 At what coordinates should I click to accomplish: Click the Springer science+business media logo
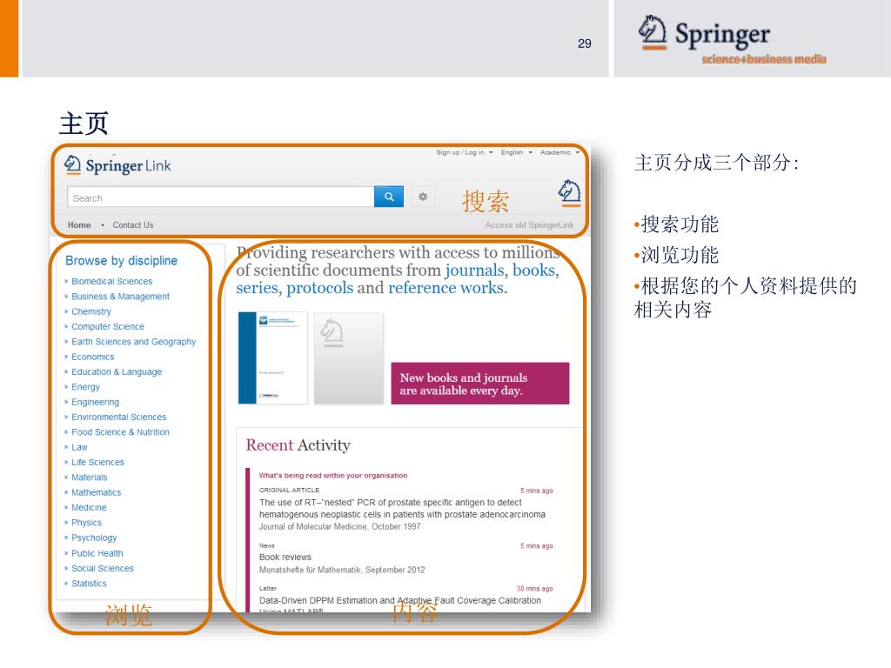click(732, 39)
